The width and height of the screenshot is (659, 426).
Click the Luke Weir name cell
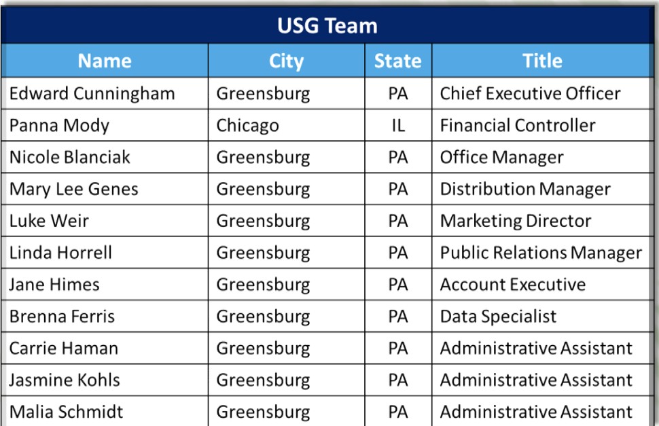(x=49, y=221)
